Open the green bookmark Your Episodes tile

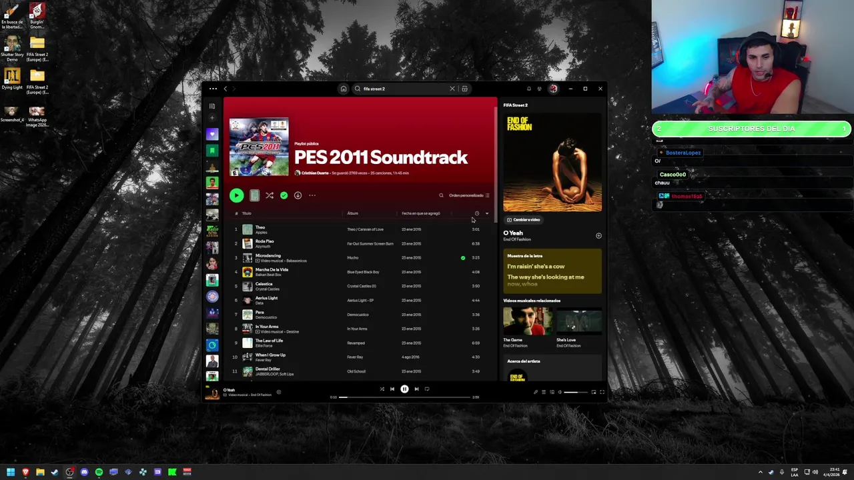[x=212, y=151]
